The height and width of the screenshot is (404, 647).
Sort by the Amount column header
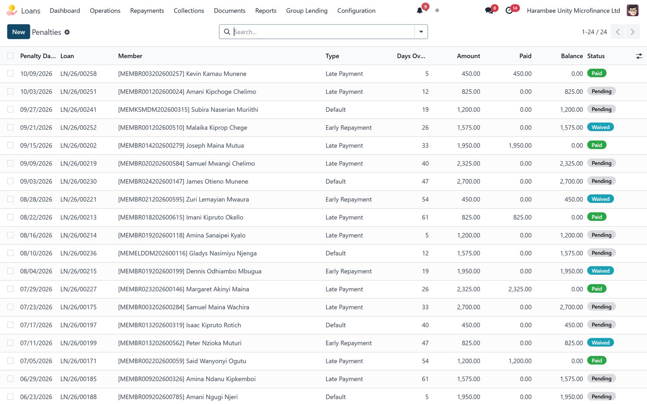coord(468,56)
